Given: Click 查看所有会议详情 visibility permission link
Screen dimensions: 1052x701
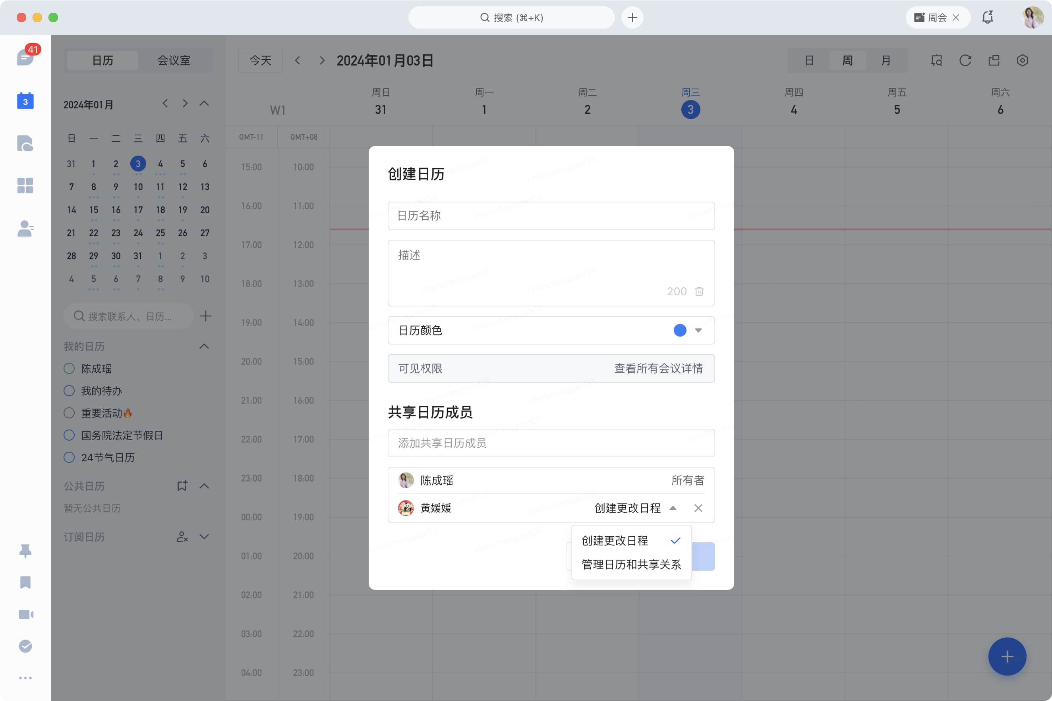Looking at the screenshot, I should point(659,368).
